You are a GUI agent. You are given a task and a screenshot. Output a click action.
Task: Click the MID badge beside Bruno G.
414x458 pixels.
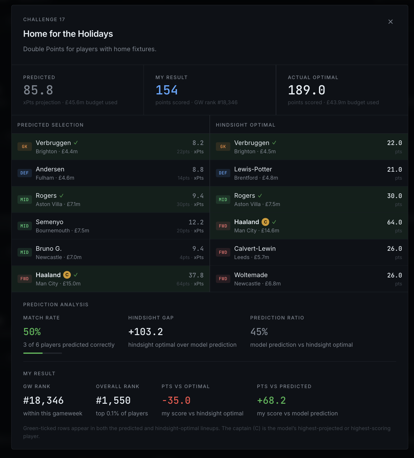pos(25,252)
